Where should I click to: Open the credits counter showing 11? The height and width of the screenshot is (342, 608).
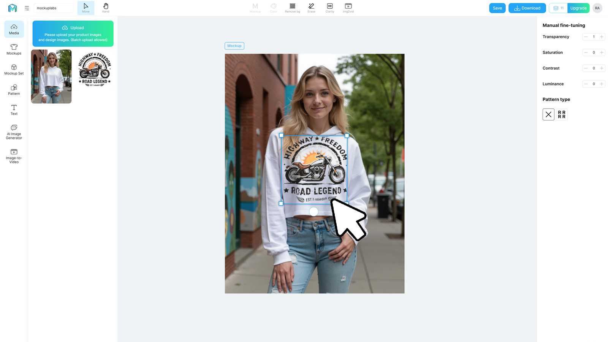click(558, 8)
